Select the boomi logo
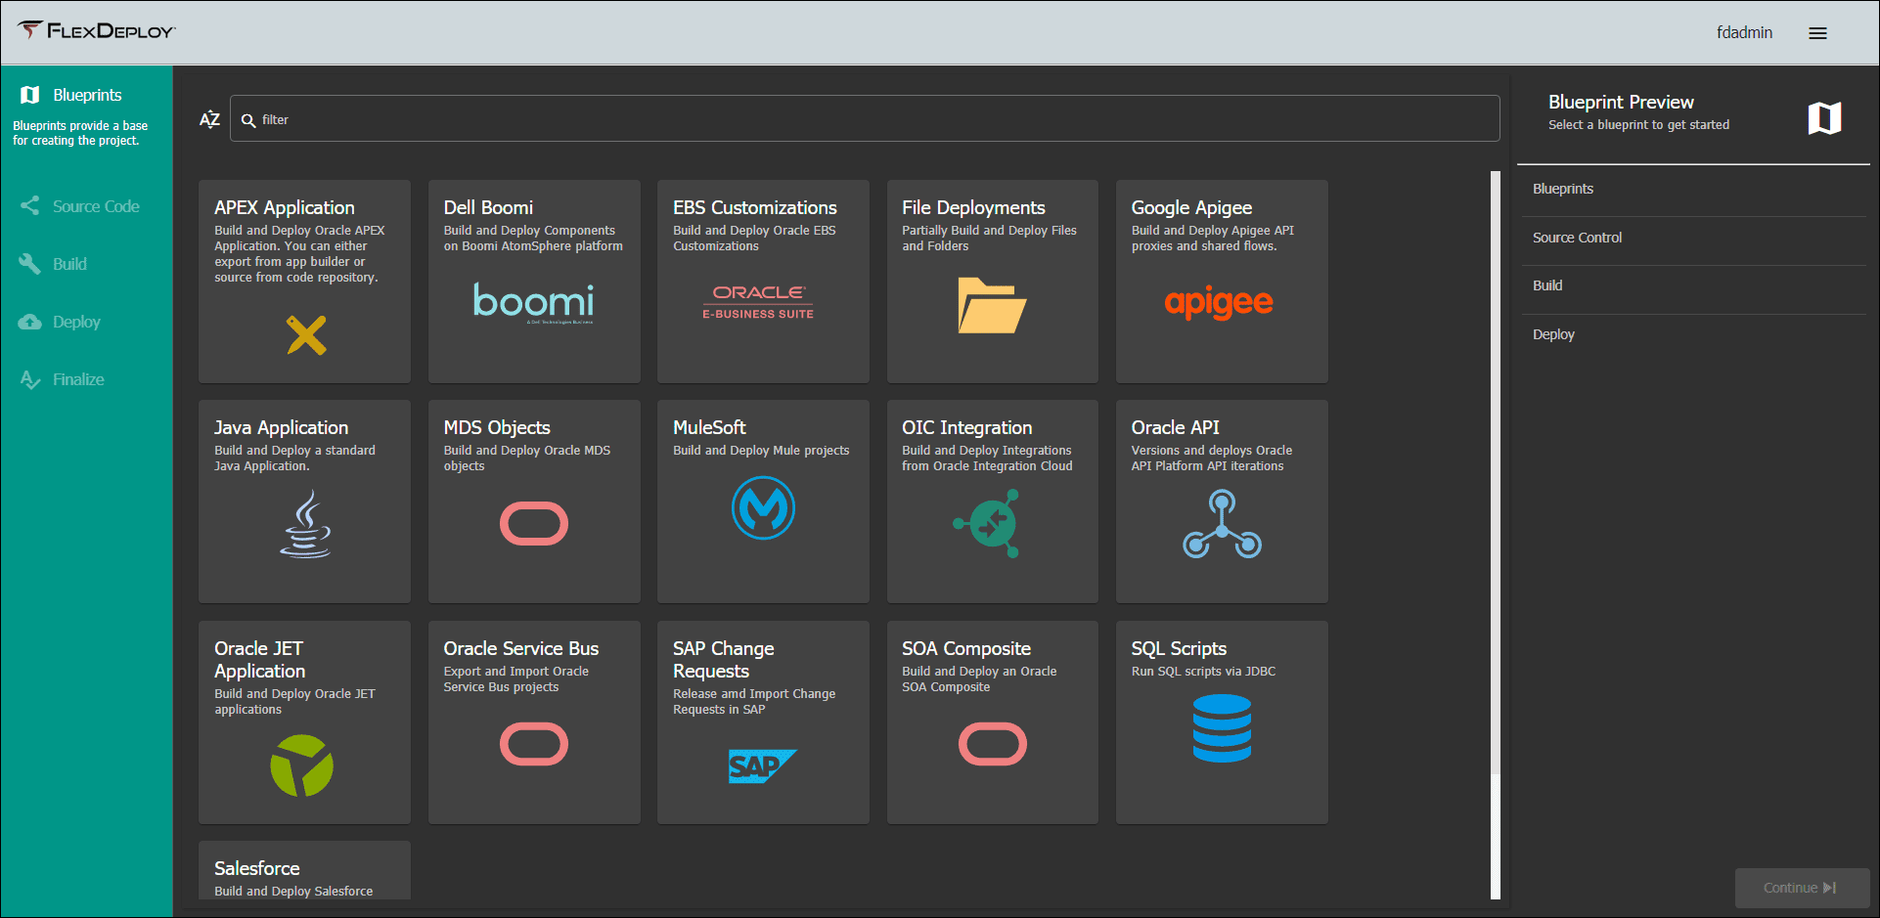This screenshot has height=918, width=1880. (x=534, y=302)
